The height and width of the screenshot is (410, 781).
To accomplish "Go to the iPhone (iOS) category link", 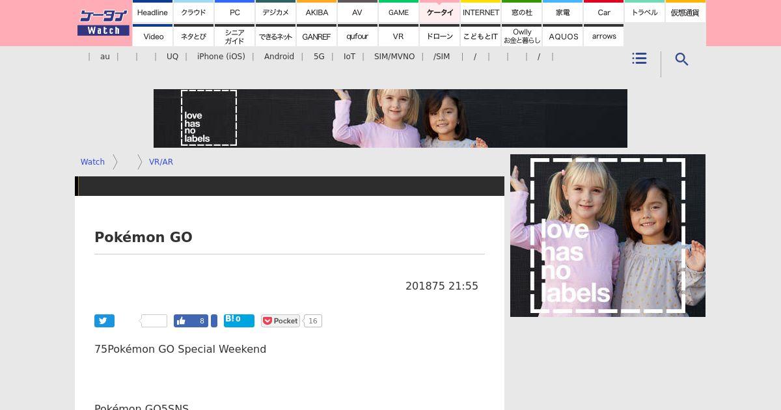I will point(221,57).
